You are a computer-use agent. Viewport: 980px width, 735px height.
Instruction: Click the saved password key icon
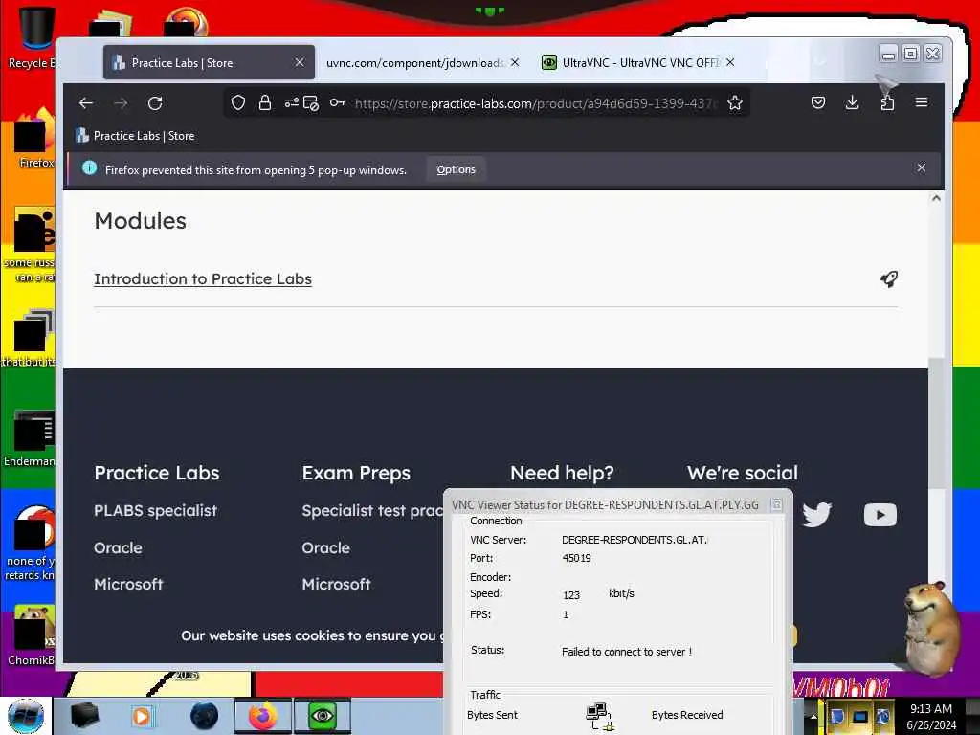pyautogui.click(x=338, y=102)
